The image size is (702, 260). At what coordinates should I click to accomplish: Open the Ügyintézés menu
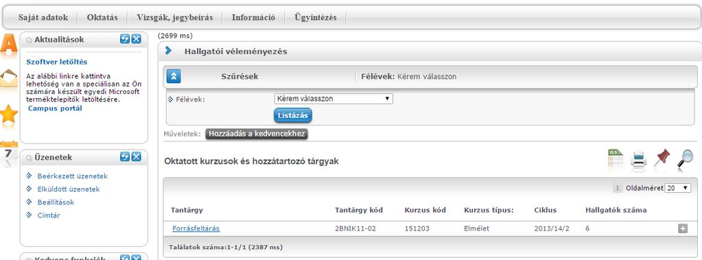(315, 18)
